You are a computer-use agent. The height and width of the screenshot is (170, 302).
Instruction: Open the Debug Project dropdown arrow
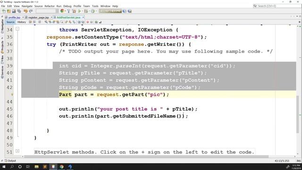pos(89,11)
